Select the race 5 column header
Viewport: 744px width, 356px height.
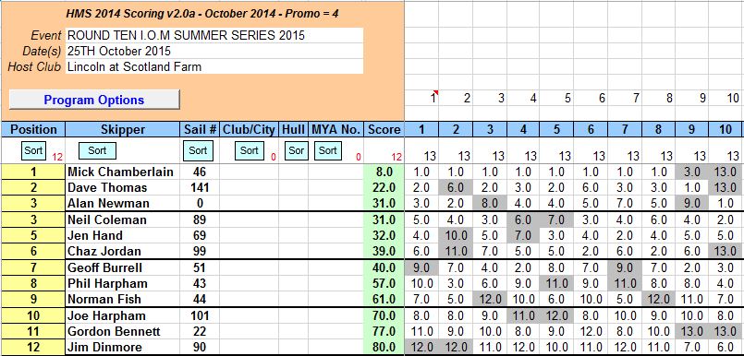click(556, 129)
